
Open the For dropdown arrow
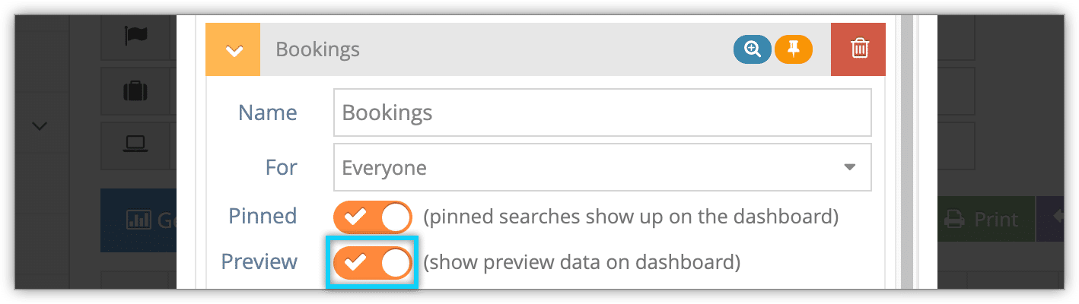850,167
